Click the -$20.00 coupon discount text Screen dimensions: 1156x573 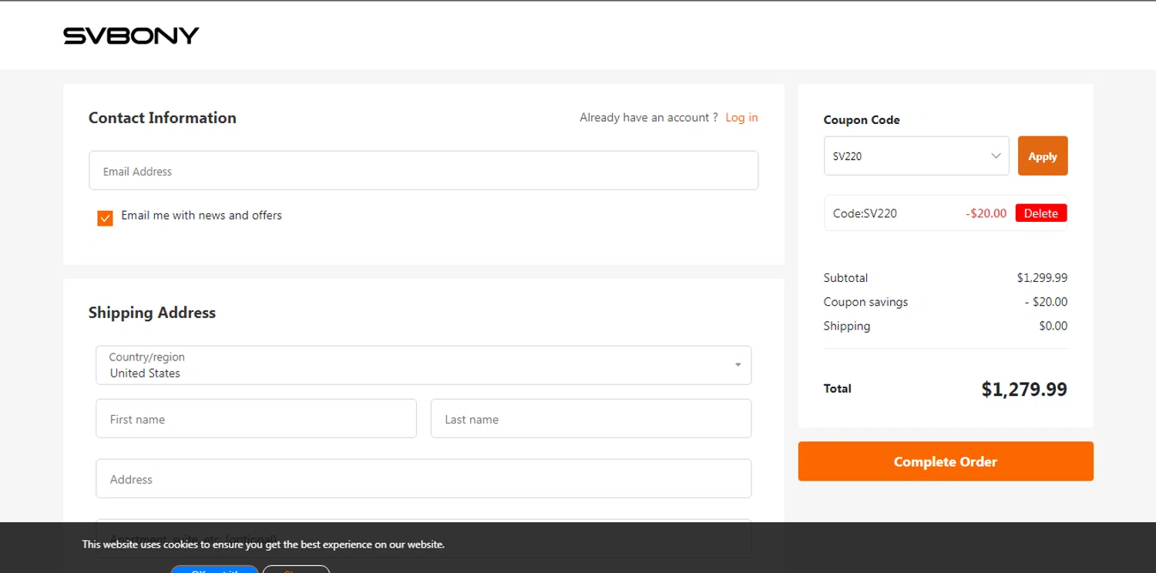[x=986, y=213]
